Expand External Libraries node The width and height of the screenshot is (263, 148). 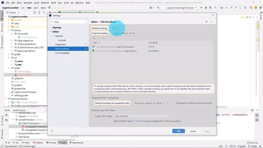click(x=6, y=99)
